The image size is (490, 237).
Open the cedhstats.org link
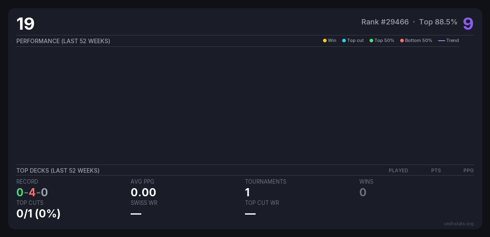pyautogui.click(x=459, y=224)
